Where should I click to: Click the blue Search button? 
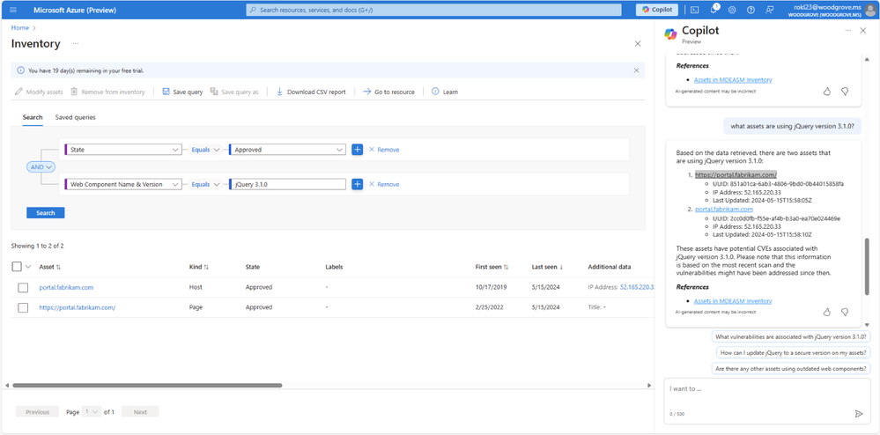coord(46,213)
